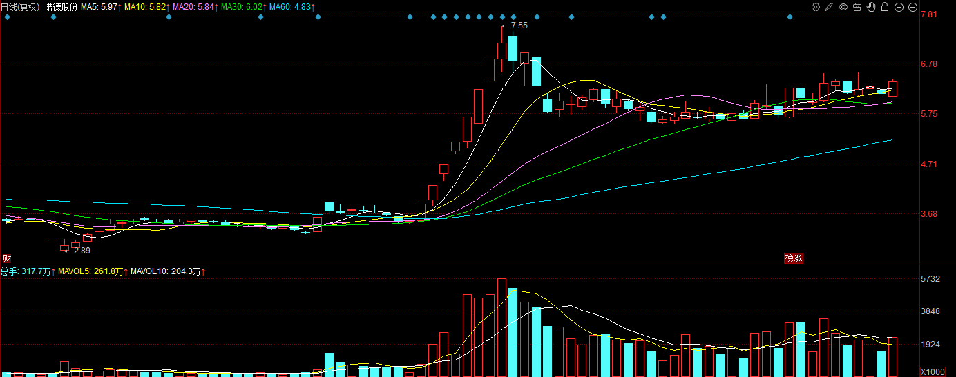This screenshot has width=956, height=377.
Task: Click the 1924 volume axis value
Action: tap(930, 344)
